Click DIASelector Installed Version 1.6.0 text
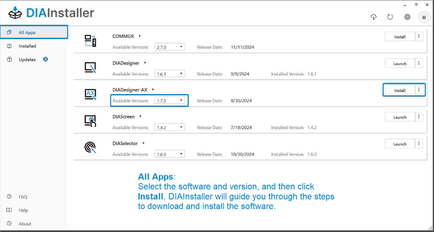434x232 pixels. click(x=294, y=154)
